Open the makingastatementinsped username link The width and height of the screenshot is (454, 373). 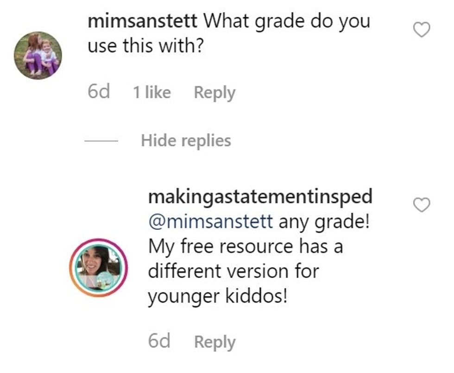[260, 196]
